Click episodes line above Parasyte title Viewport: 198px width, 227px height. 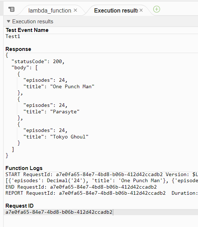[x=45, y=105]
